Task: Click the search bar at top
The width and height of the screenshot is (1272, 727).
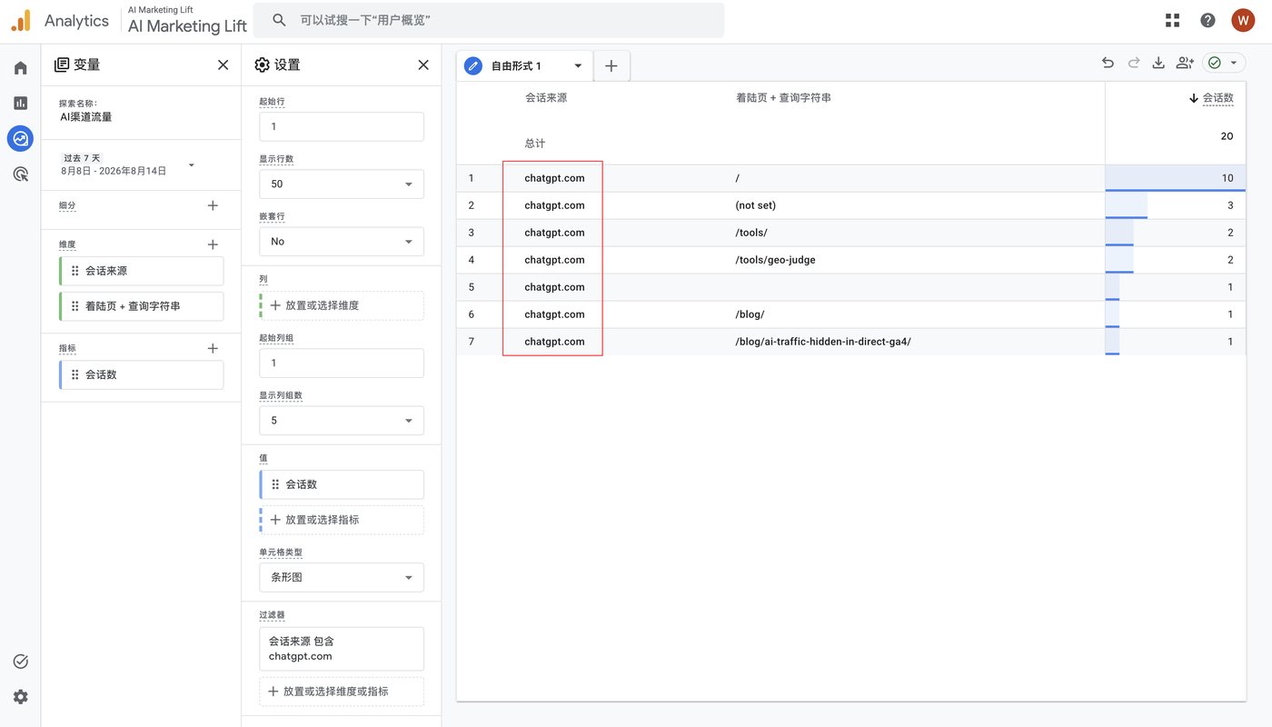Action: [489, 20]
